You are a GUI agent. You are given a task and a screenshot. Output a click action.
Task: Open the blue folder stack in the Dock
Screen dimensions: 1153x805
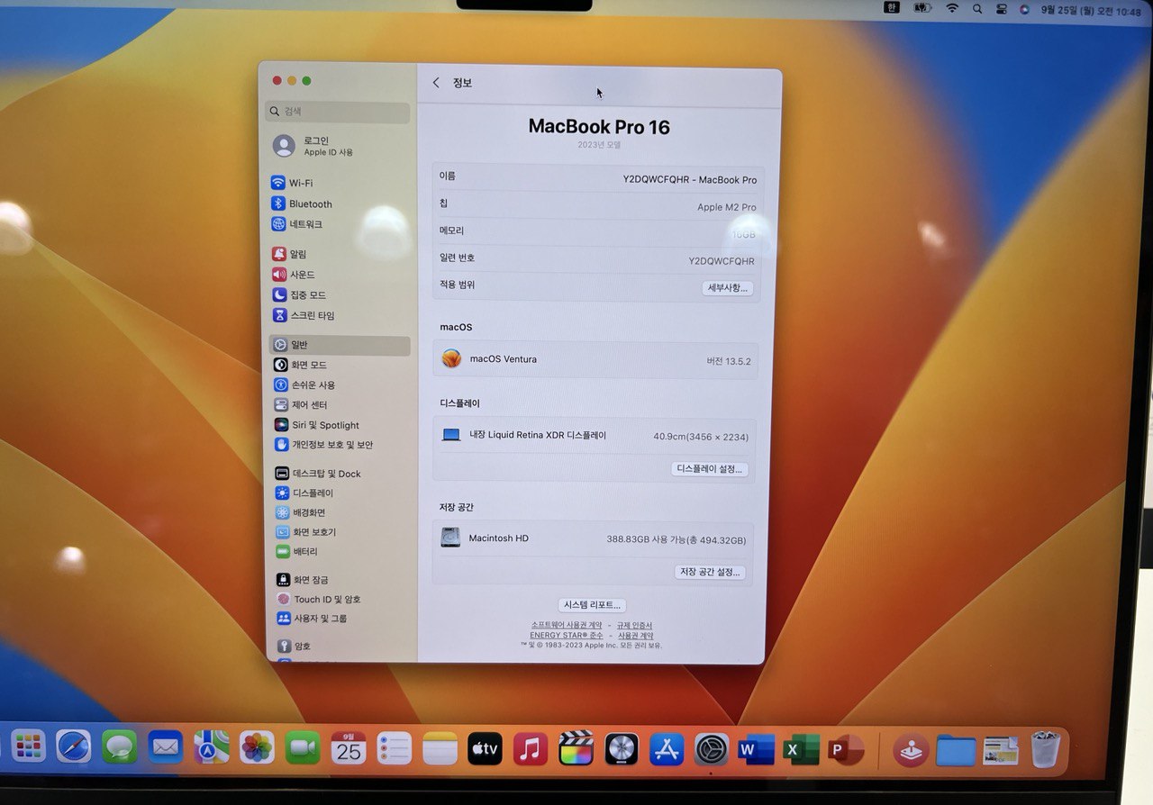[956, 750]
